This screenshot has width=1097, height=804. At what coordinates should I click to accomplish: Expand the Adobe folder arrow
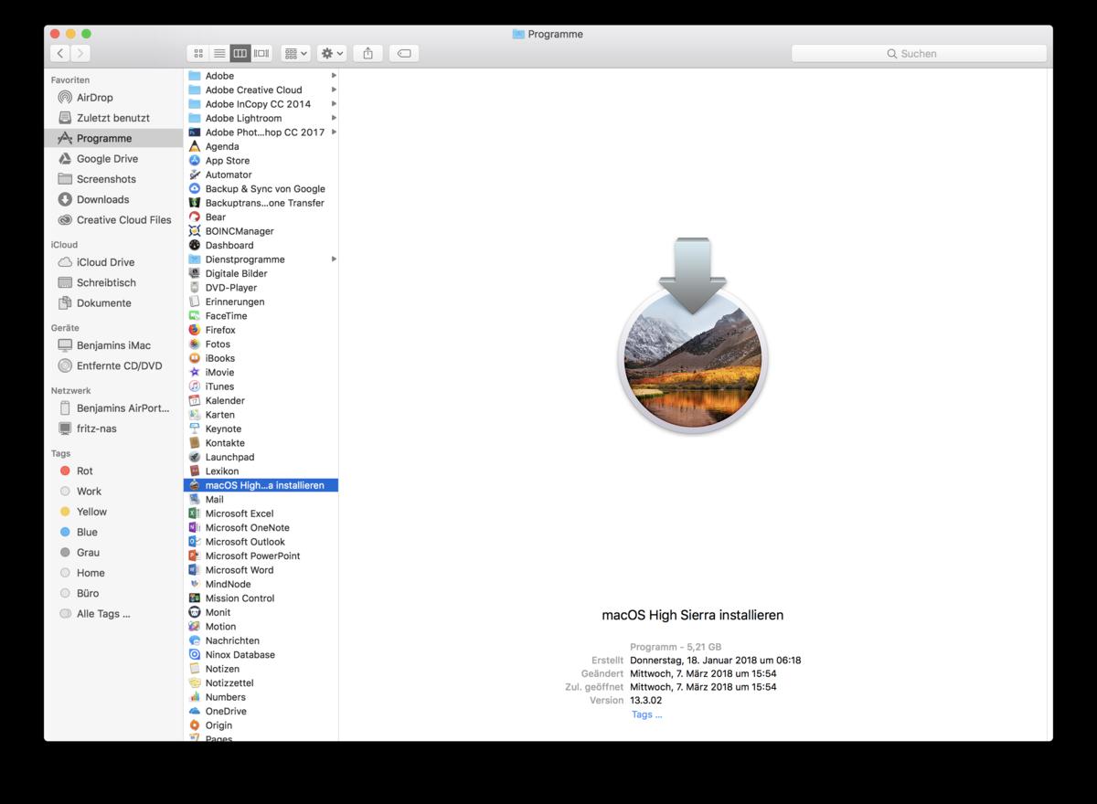(334, 76)
